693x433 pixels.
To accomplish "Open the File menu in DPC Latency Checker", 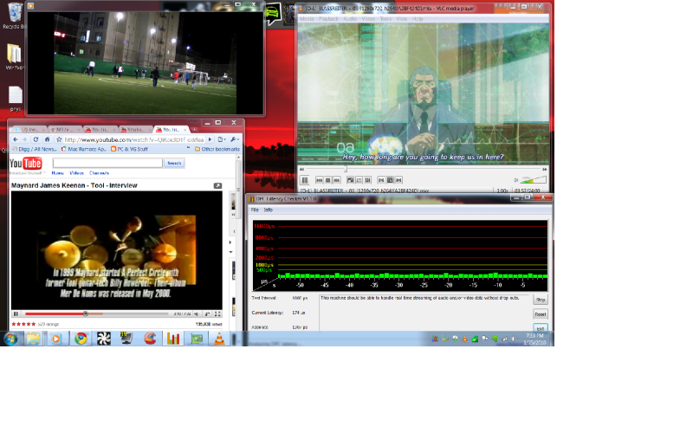I will pyautogui.click(x=255, y=210).
